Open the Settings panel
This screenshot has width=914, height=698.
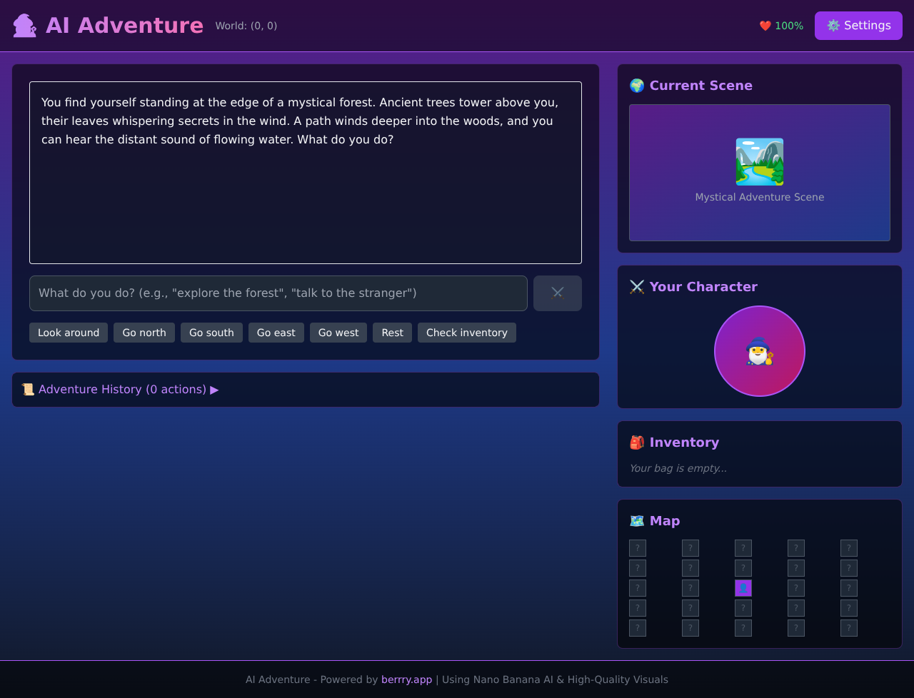pyautogui.click(x=858, y=25)
